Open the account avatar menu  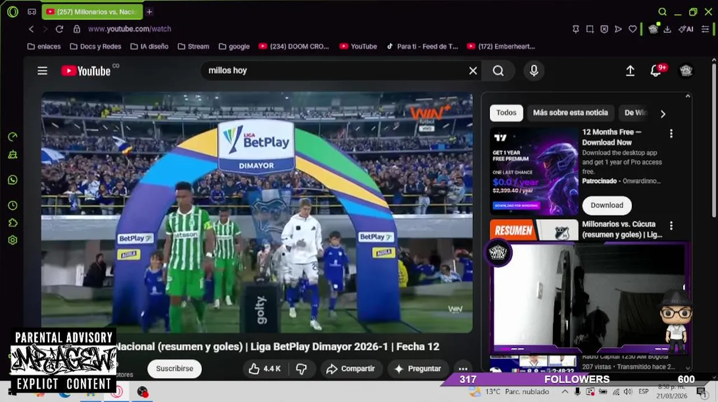[x=686, y=70]
